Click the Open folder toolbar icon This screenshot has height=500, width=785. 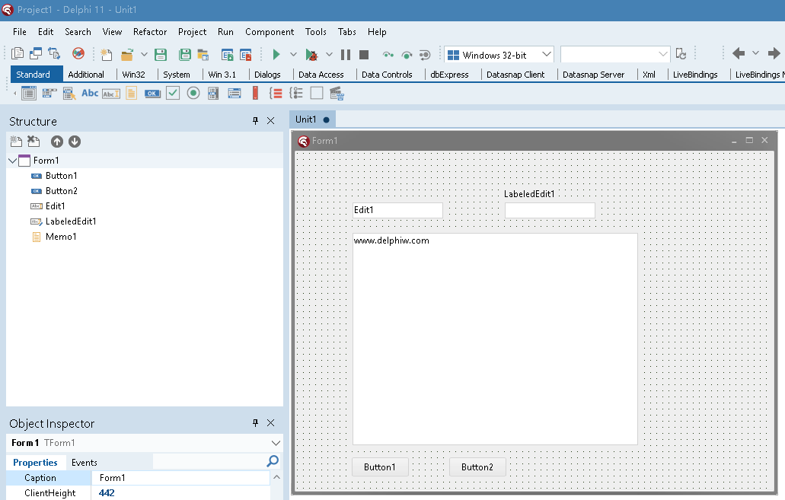[127, 54]
